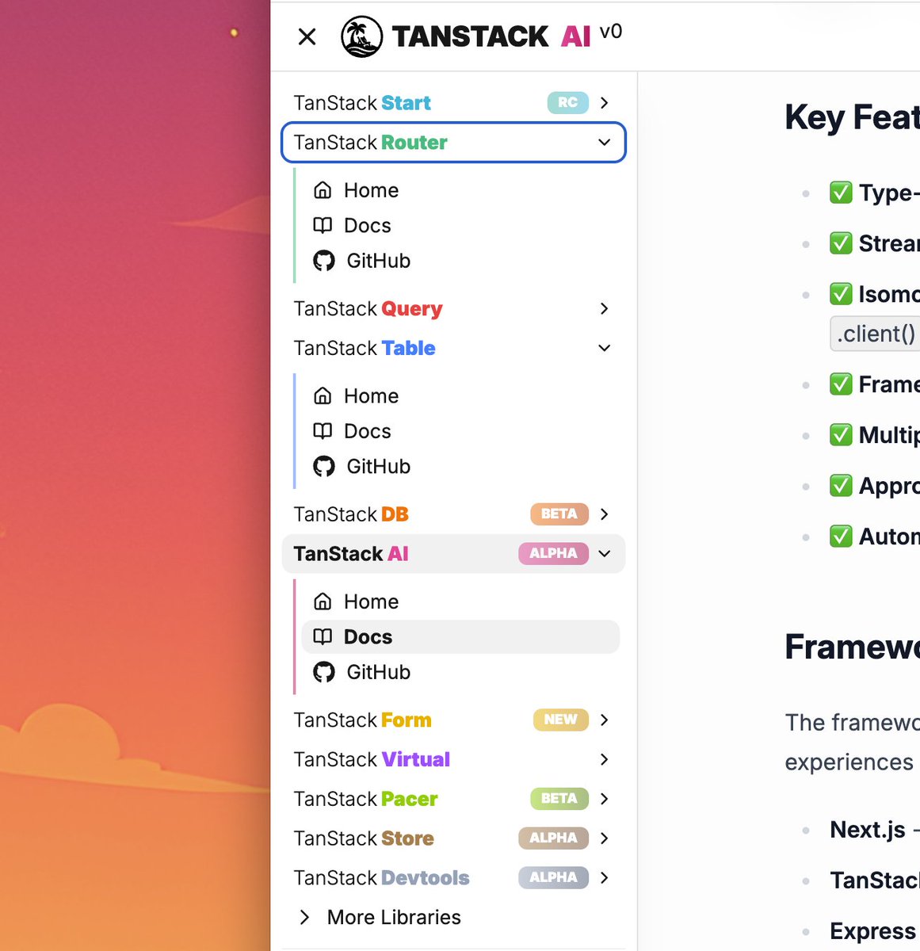Open GitHub link under TanStack Table

point(378,466)
